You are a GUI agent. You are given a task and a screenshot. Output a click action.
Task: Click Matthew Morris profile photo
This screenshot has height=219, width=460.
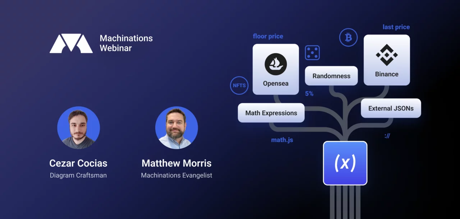click(176, 127)
